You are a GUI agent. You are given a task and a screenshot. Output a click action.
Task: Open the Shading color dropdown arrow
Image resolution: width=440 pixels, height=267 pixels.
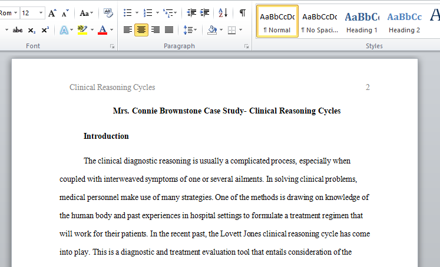point(221,30)
